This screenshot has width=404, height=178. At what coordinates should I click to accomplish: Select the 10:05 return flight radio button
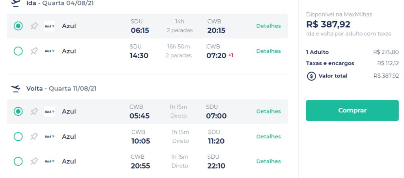pos(18,136)
